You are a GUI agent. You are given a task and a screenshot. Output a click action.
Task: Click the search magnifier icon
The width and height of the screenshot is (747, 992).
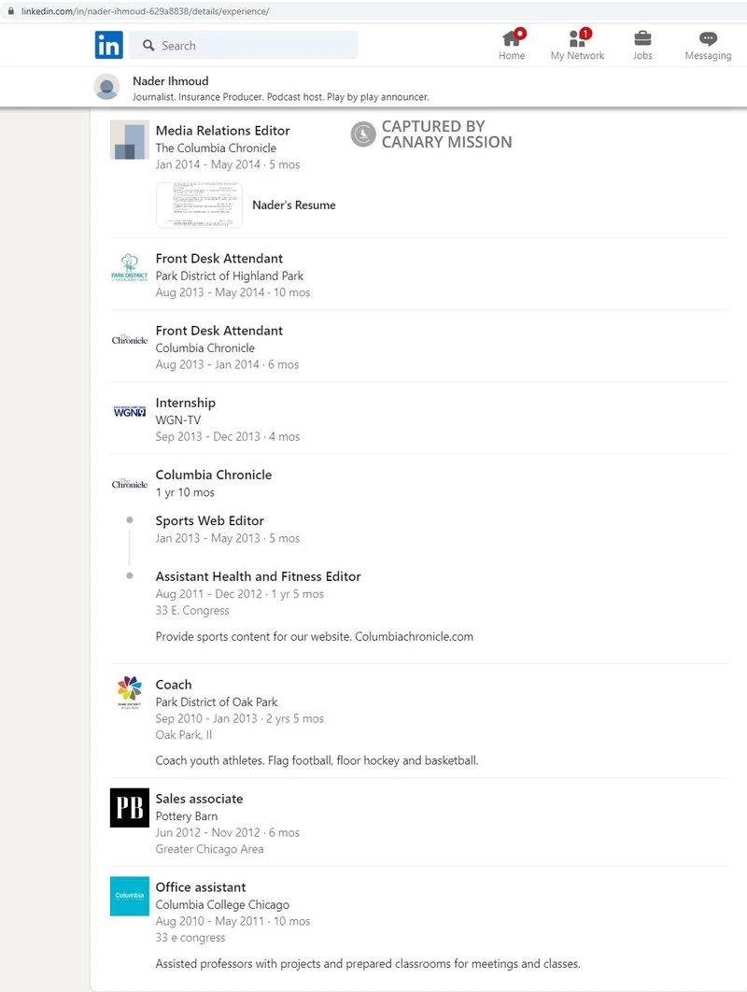(x=148, y=46)
